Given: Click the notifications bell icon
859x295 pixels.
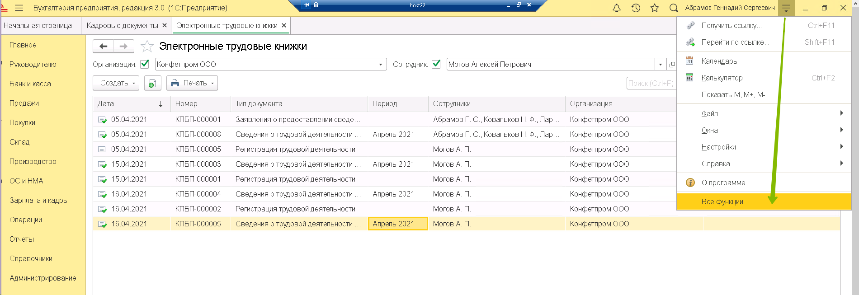Looking at the screenshot, I should (617, 8).
